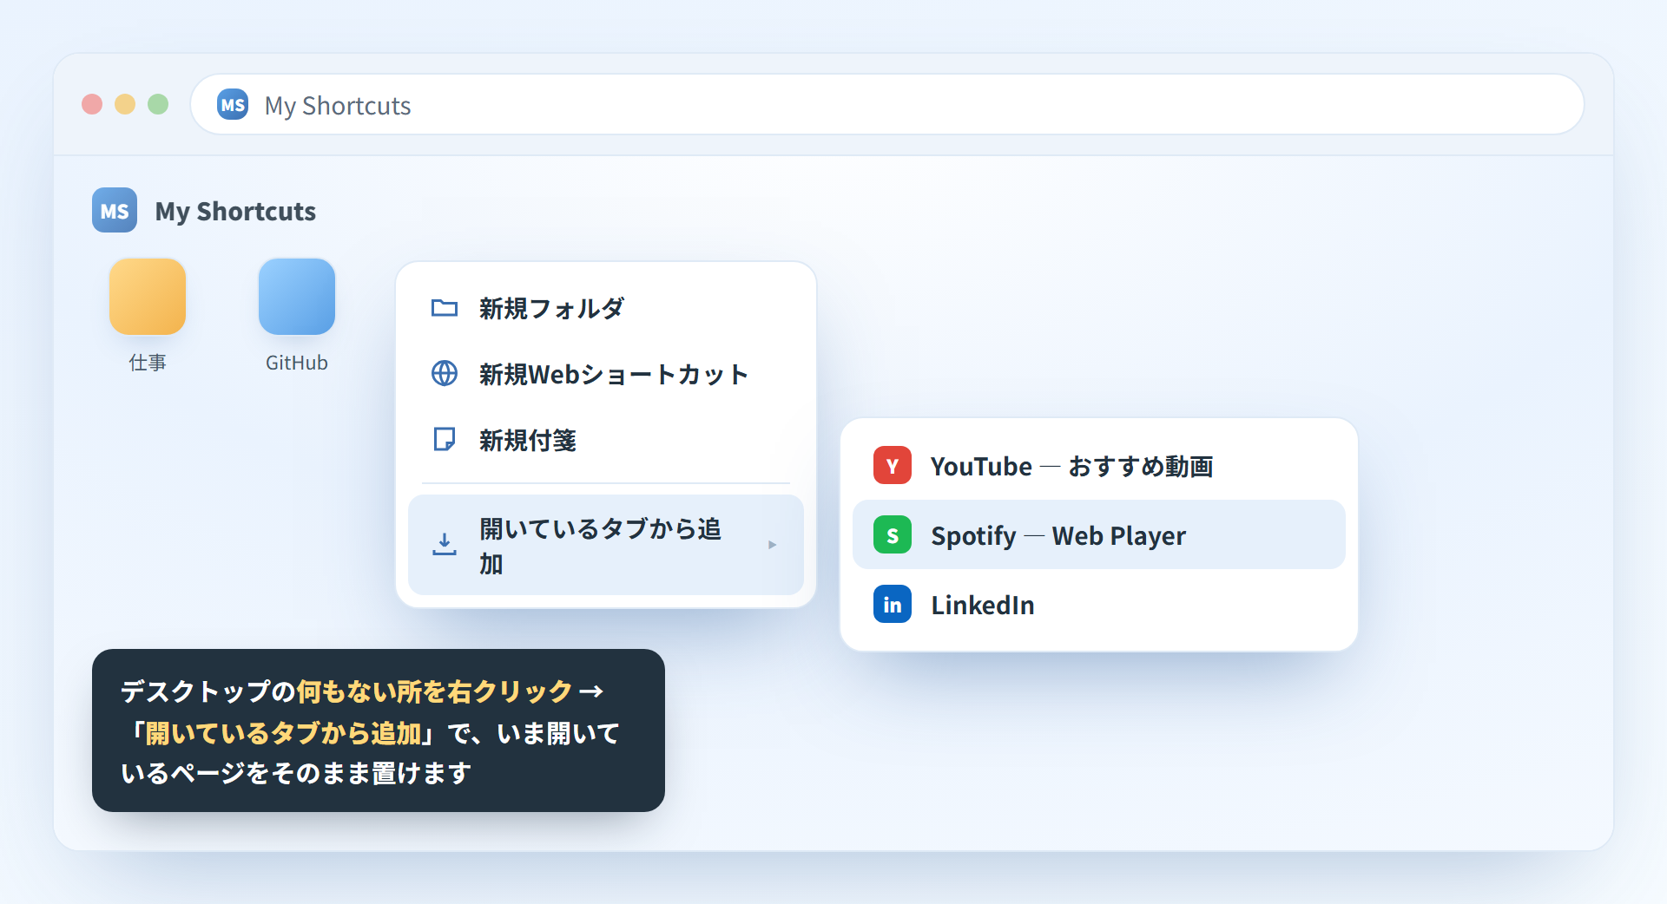Add the LinkedIn tab from the submenu
The width and height of the screenshot is (1667, 904).
coord(1099,604)
